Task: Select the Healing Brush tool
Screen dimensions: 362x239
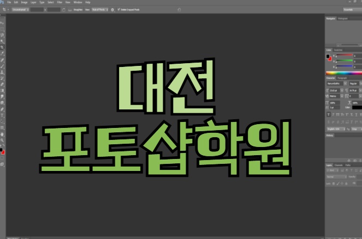Action: tap(2, 60)
